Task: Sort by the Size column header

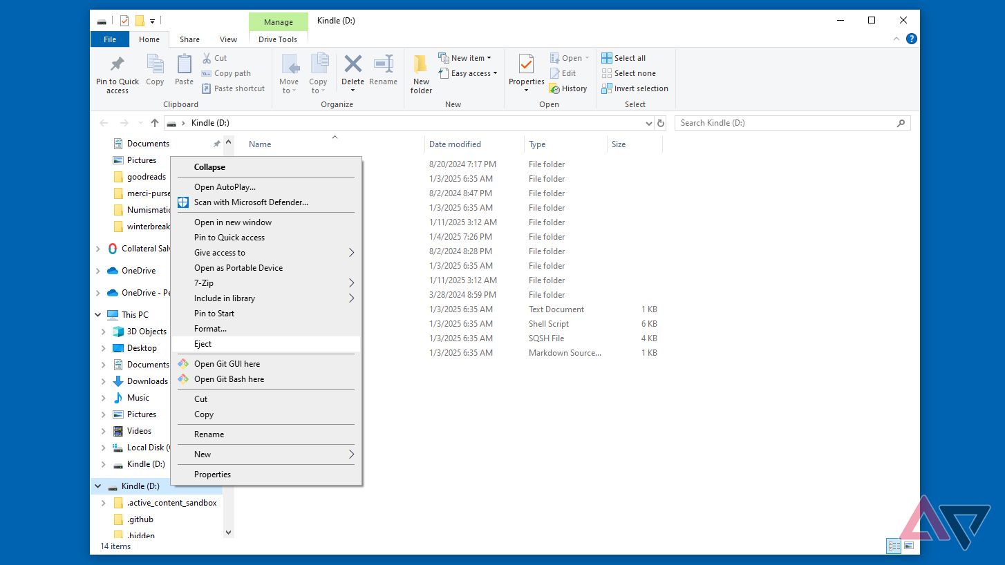Action: (635, 144)
